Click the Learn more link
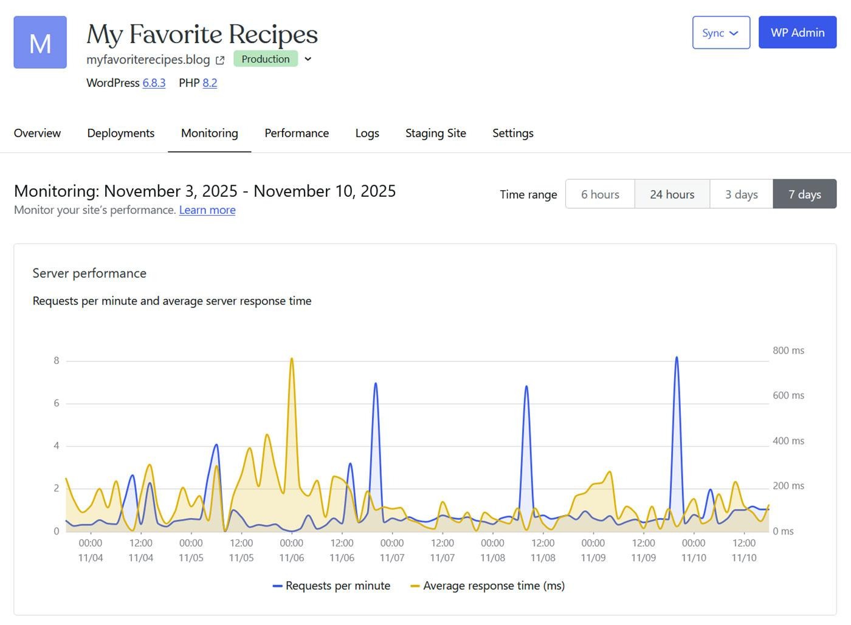The width and height of the screenshot is (851, 625). (x=207, y=210)
